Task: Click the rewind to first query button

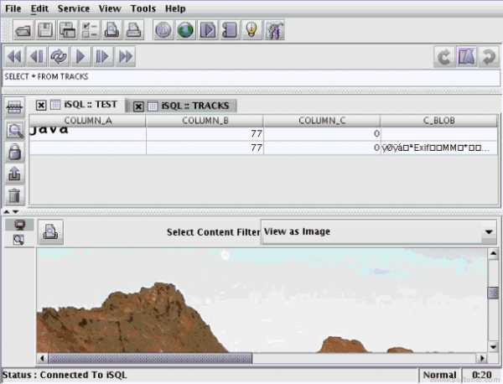Action: pos(14,57)
